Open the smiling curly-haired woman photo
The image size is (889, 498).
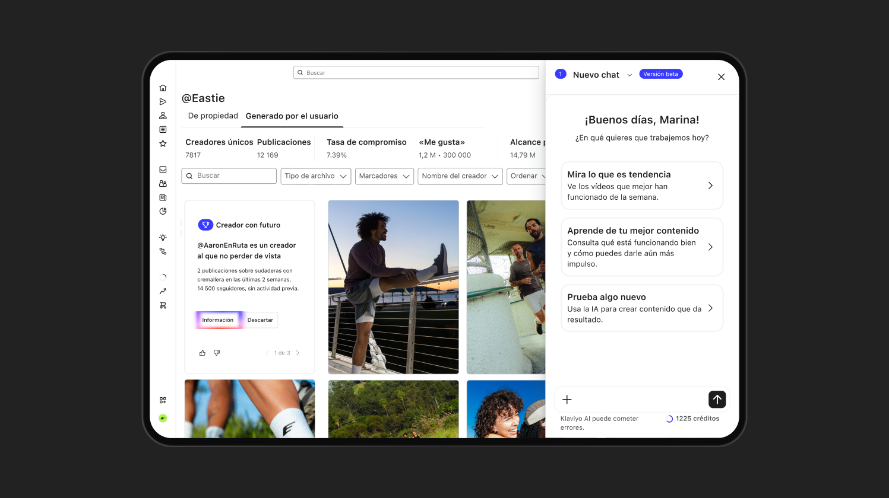[x=506, y=409]
